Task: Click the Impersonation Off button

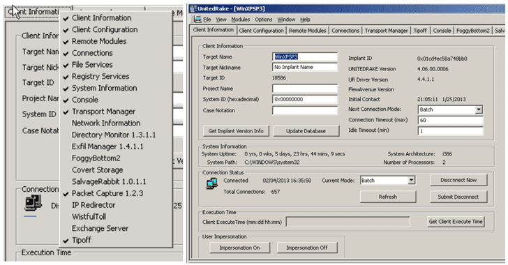Action: (307, 248)
